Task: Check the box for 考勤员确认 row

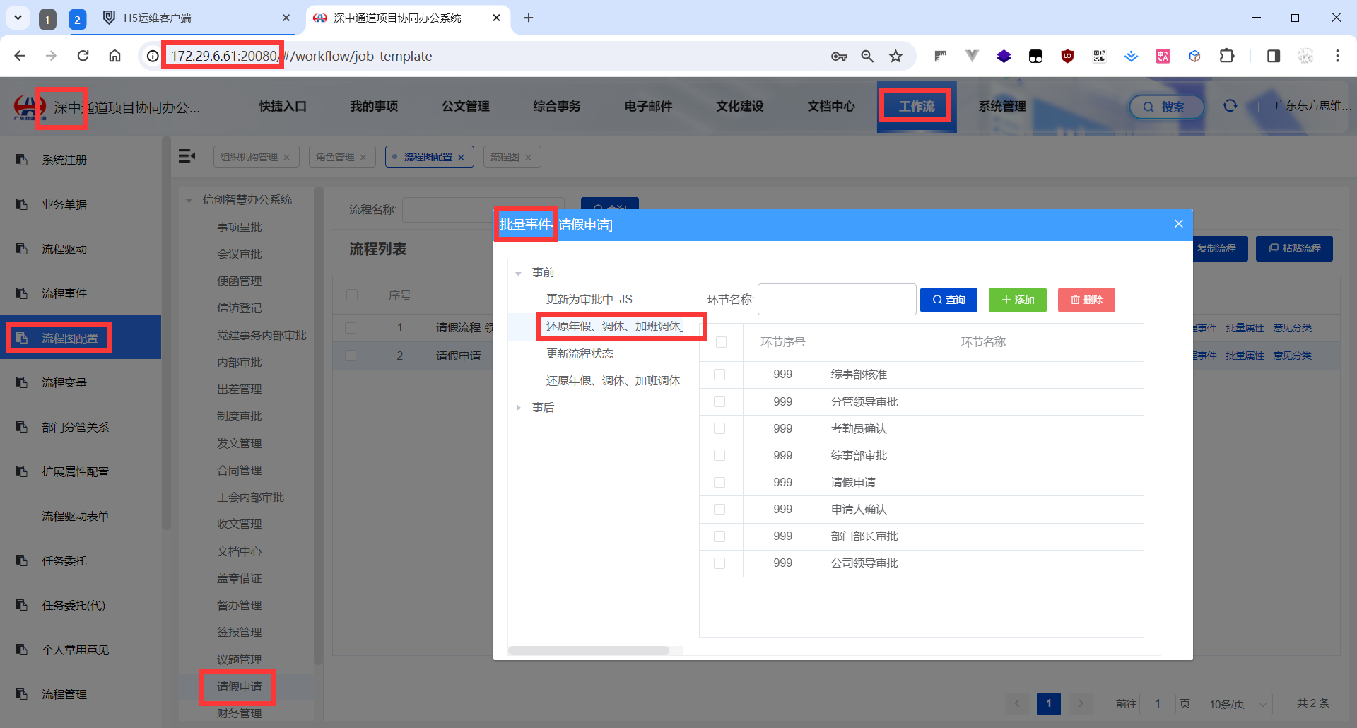Action: (x=719, y=428)
